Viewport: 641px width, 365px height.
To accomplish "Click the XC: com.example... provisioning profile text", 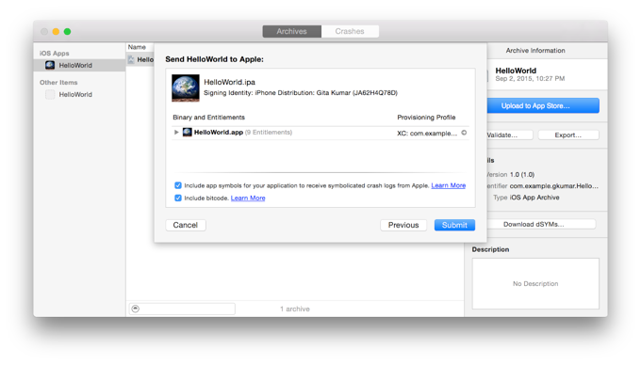I will 427,134.
